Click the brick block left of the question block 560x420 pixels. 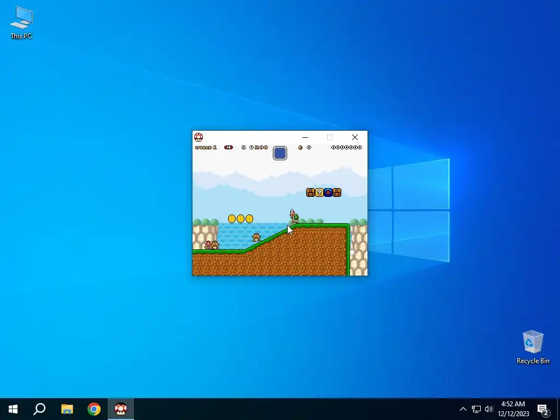tap(311, 192)
